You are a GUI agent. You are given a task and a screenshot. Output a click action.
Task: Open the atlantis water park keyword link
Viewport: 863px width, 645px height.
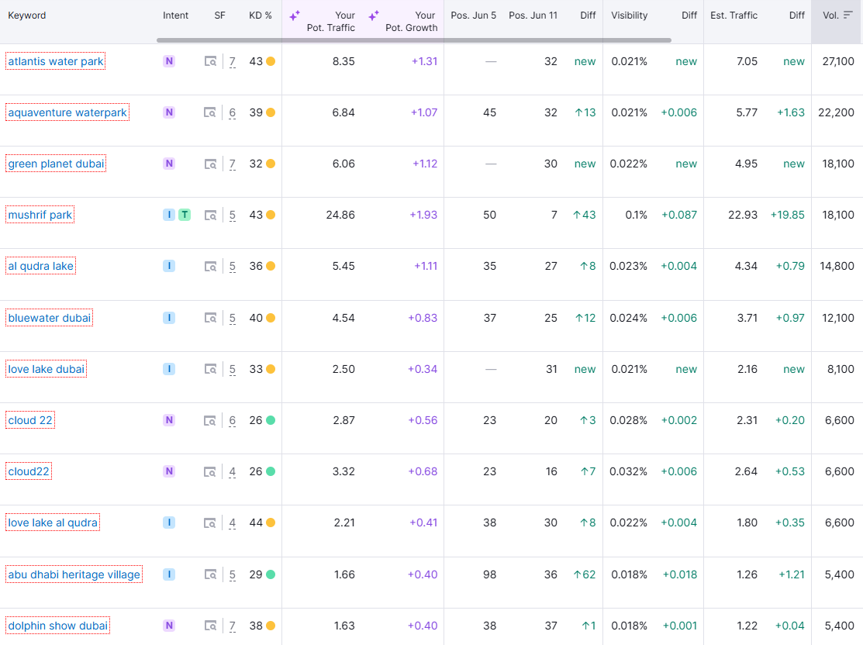point(56,61)
